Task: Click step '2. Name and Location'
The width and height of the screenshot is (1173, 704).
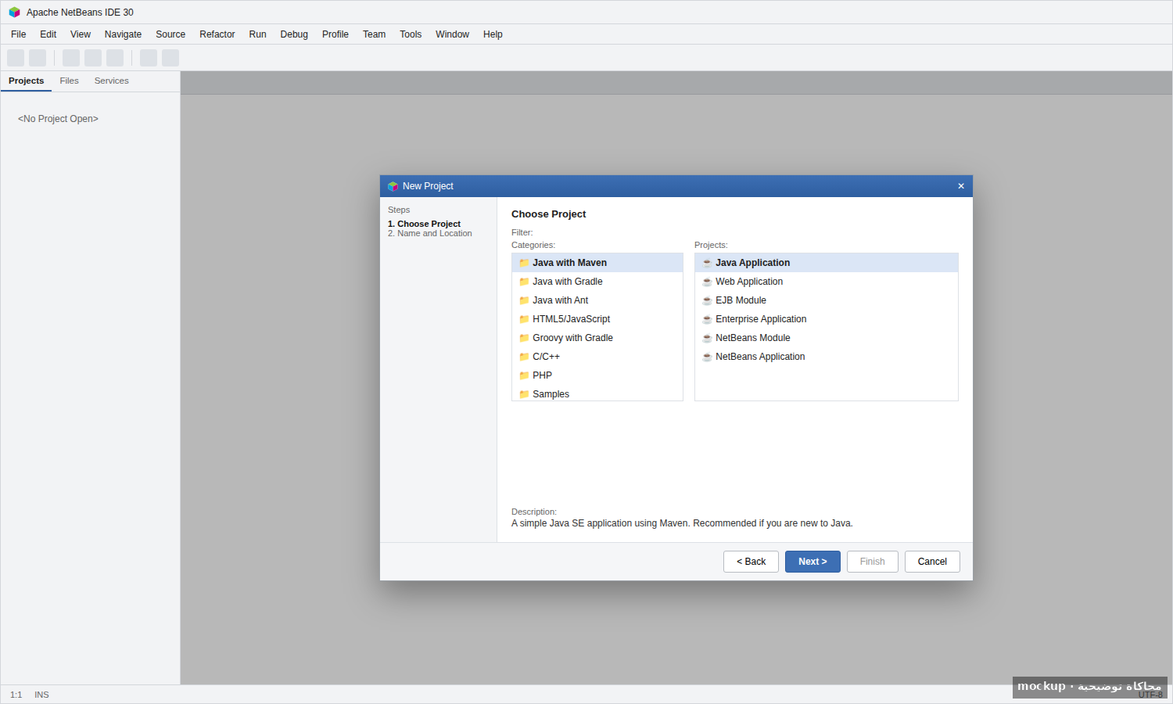Action: [x=430, y=234]
